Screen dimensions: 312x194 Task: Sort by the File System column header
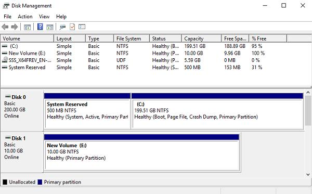coord(132,38)
